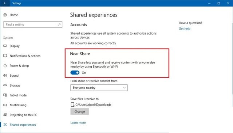Click the Shared experiences page title
Screen dimensions: 233x133
pos(94,15)
